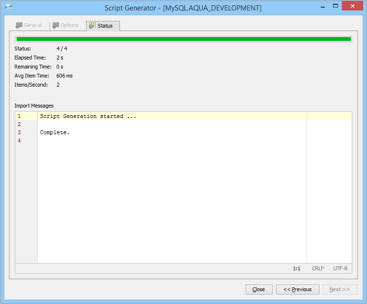Select the 'Script Generation started ...' line
Viewport: 367px width, 304px height.
[x=88, y=116]
